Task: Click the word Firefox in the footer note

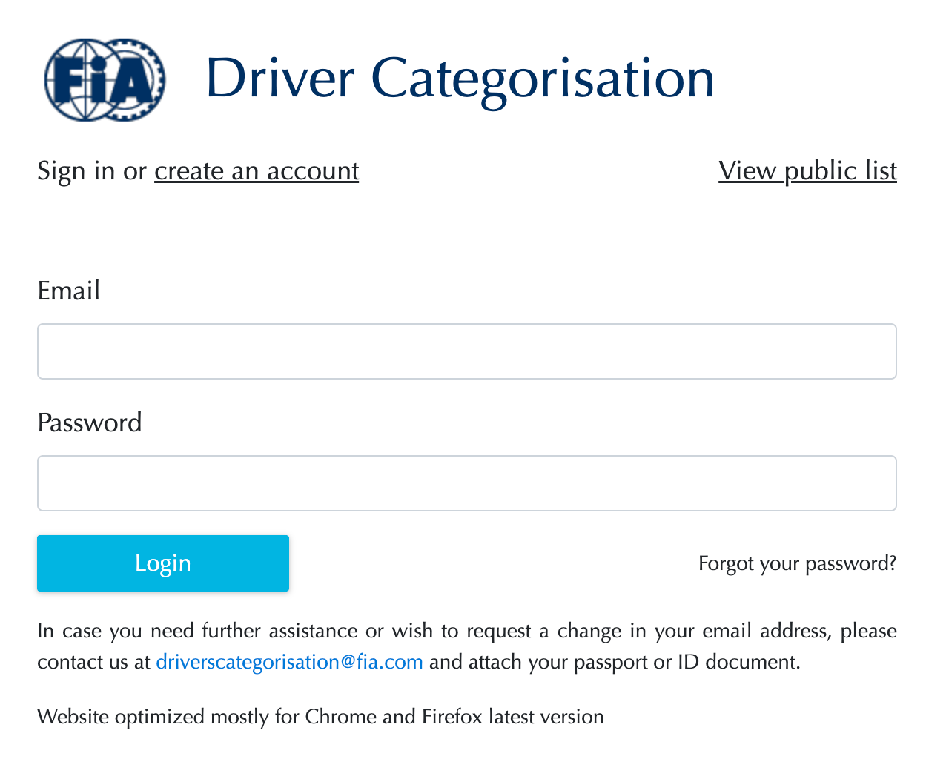Action: 451,718
